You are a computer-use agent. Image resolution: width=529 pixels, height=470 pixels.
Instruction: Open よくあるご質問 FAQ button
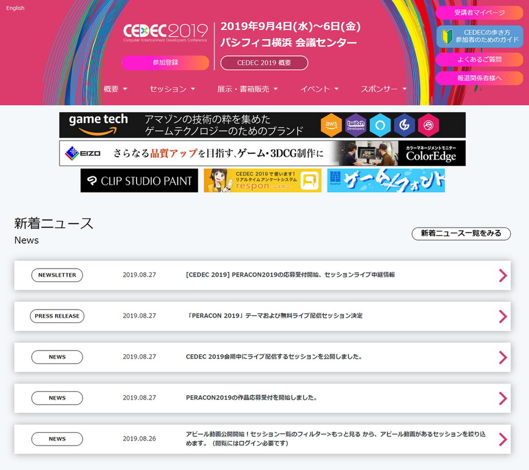coord(479,60)
